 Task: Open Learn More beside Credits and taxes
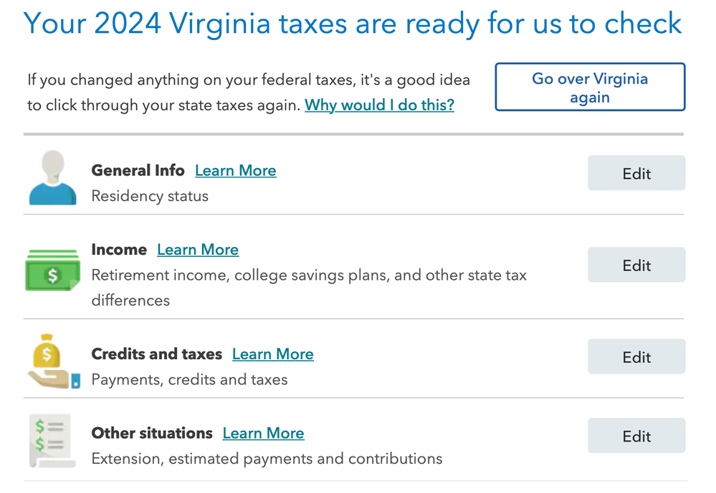pos(272,354)
